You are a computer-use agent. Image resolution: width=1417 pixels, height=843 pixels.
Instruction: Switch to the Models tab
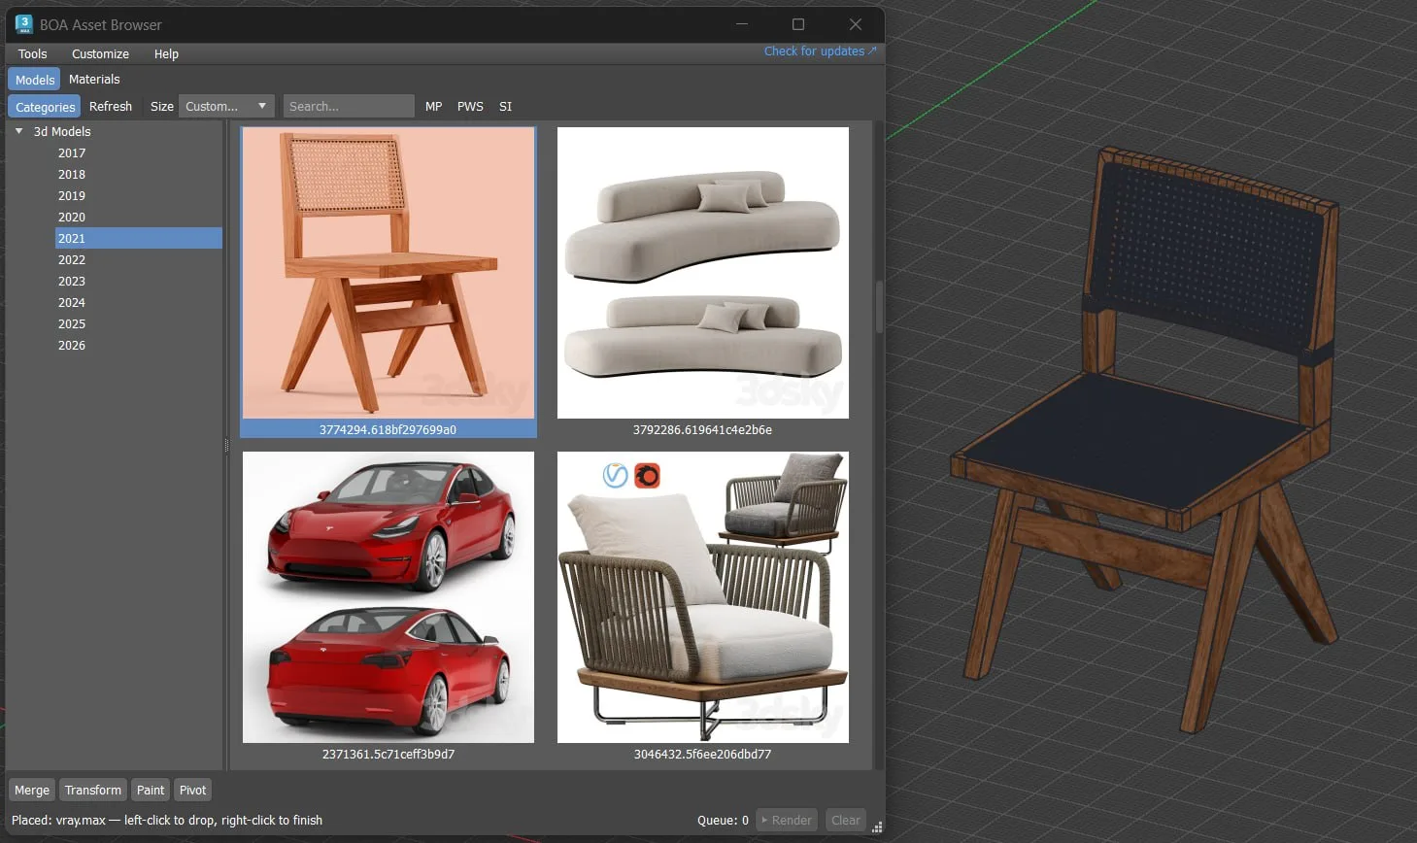point(35,80)
